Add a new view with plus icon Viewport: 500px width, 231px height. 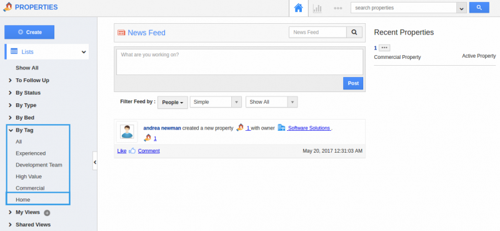[x=47, y=213]
